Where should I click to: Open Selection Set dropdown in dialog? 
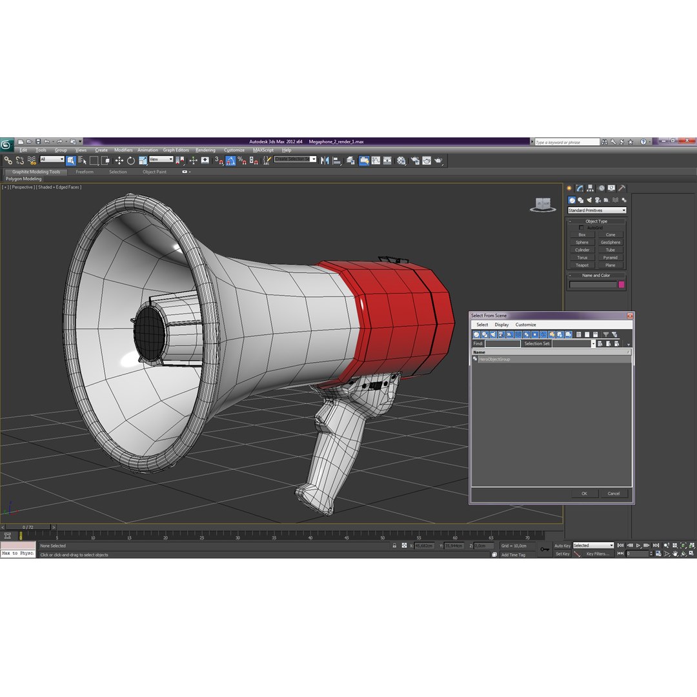click(593, 343)
